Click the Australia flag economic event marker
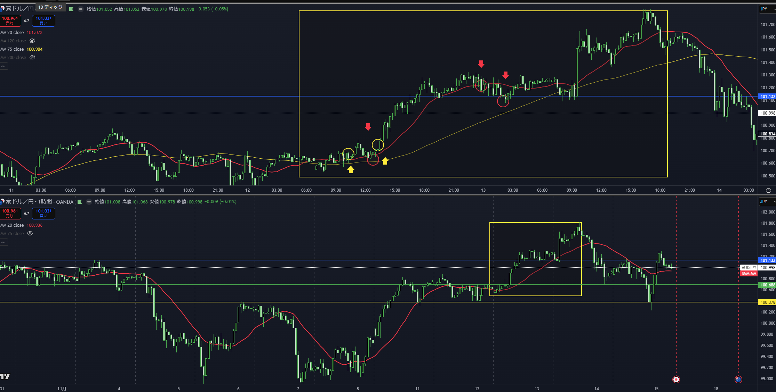 pos(738,379)
